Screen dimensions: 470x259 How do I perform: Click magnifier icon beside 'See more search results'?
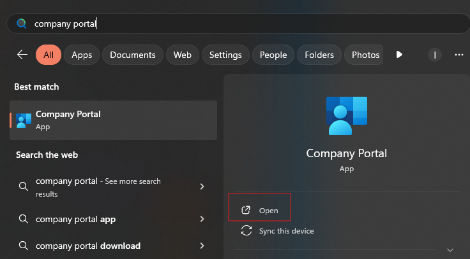pyautogui.click(x=24, y=186)
